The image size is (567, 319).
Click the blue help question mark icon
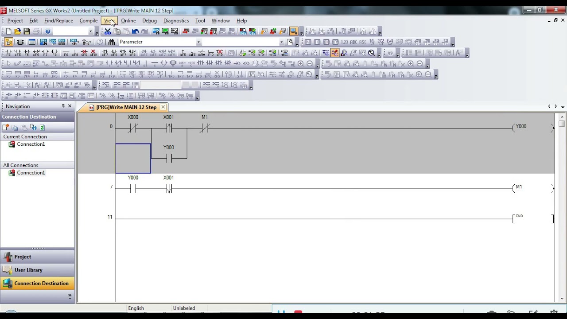click(48, 31)
